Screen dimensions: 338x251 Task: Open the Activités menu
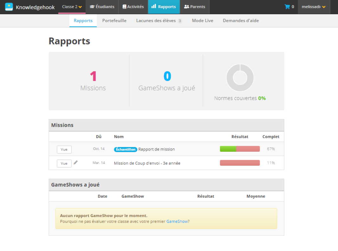tap(133, 7)
